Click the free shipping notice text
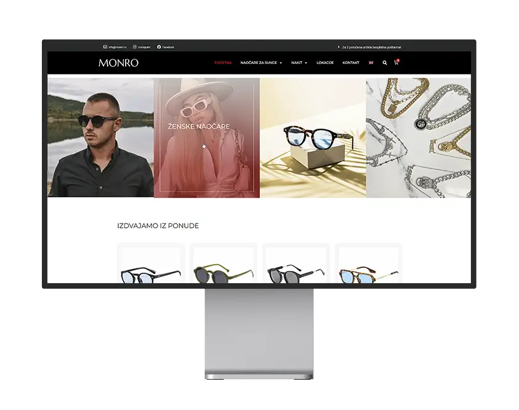This screenshot has height=410, width=519. pos(371,47)
